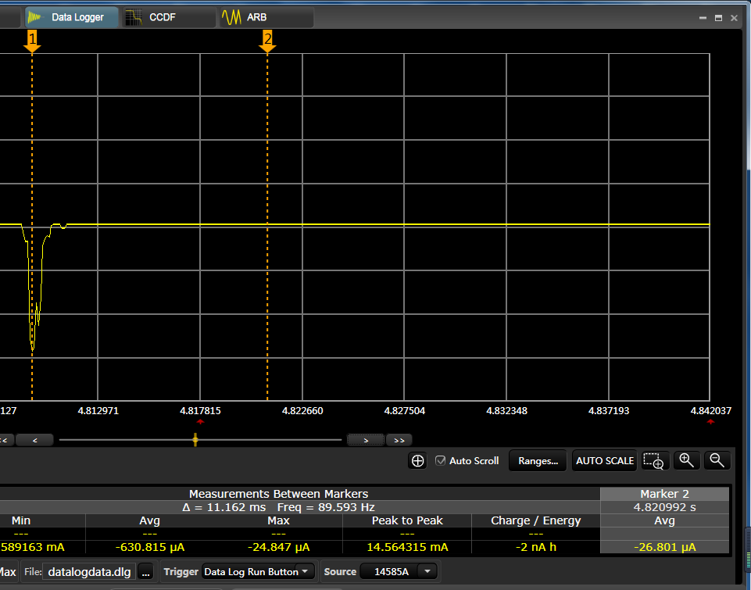Screen dimensions: 751x590
Task: Select marker 1 flag at top
Action: tap(32, 41)
